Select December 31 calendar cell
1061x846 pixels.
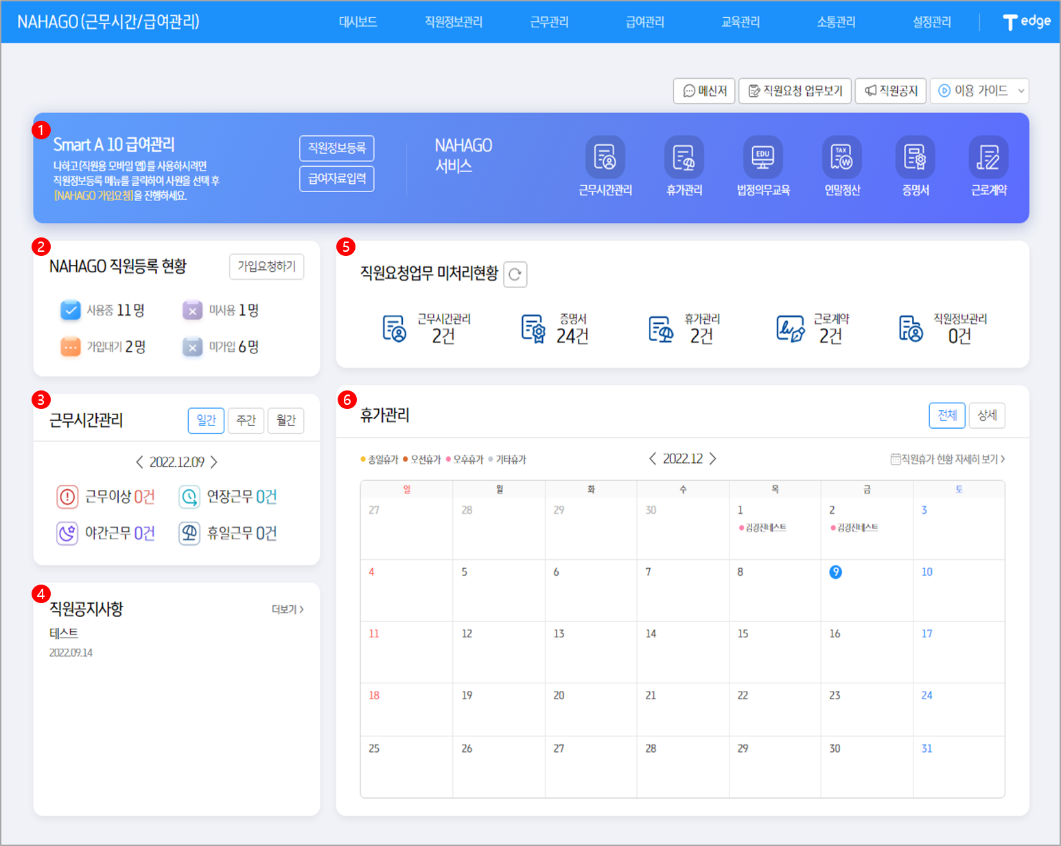[x=959, y=767]
